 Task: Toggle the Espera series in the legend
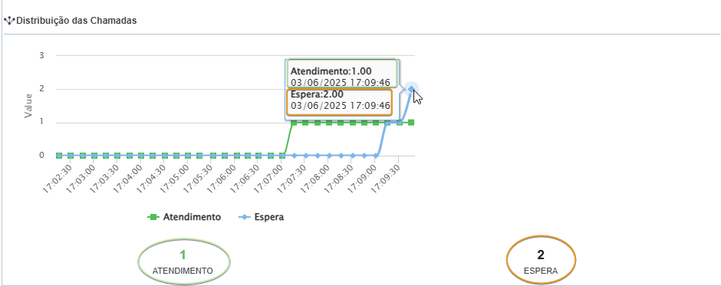[261, 217]
